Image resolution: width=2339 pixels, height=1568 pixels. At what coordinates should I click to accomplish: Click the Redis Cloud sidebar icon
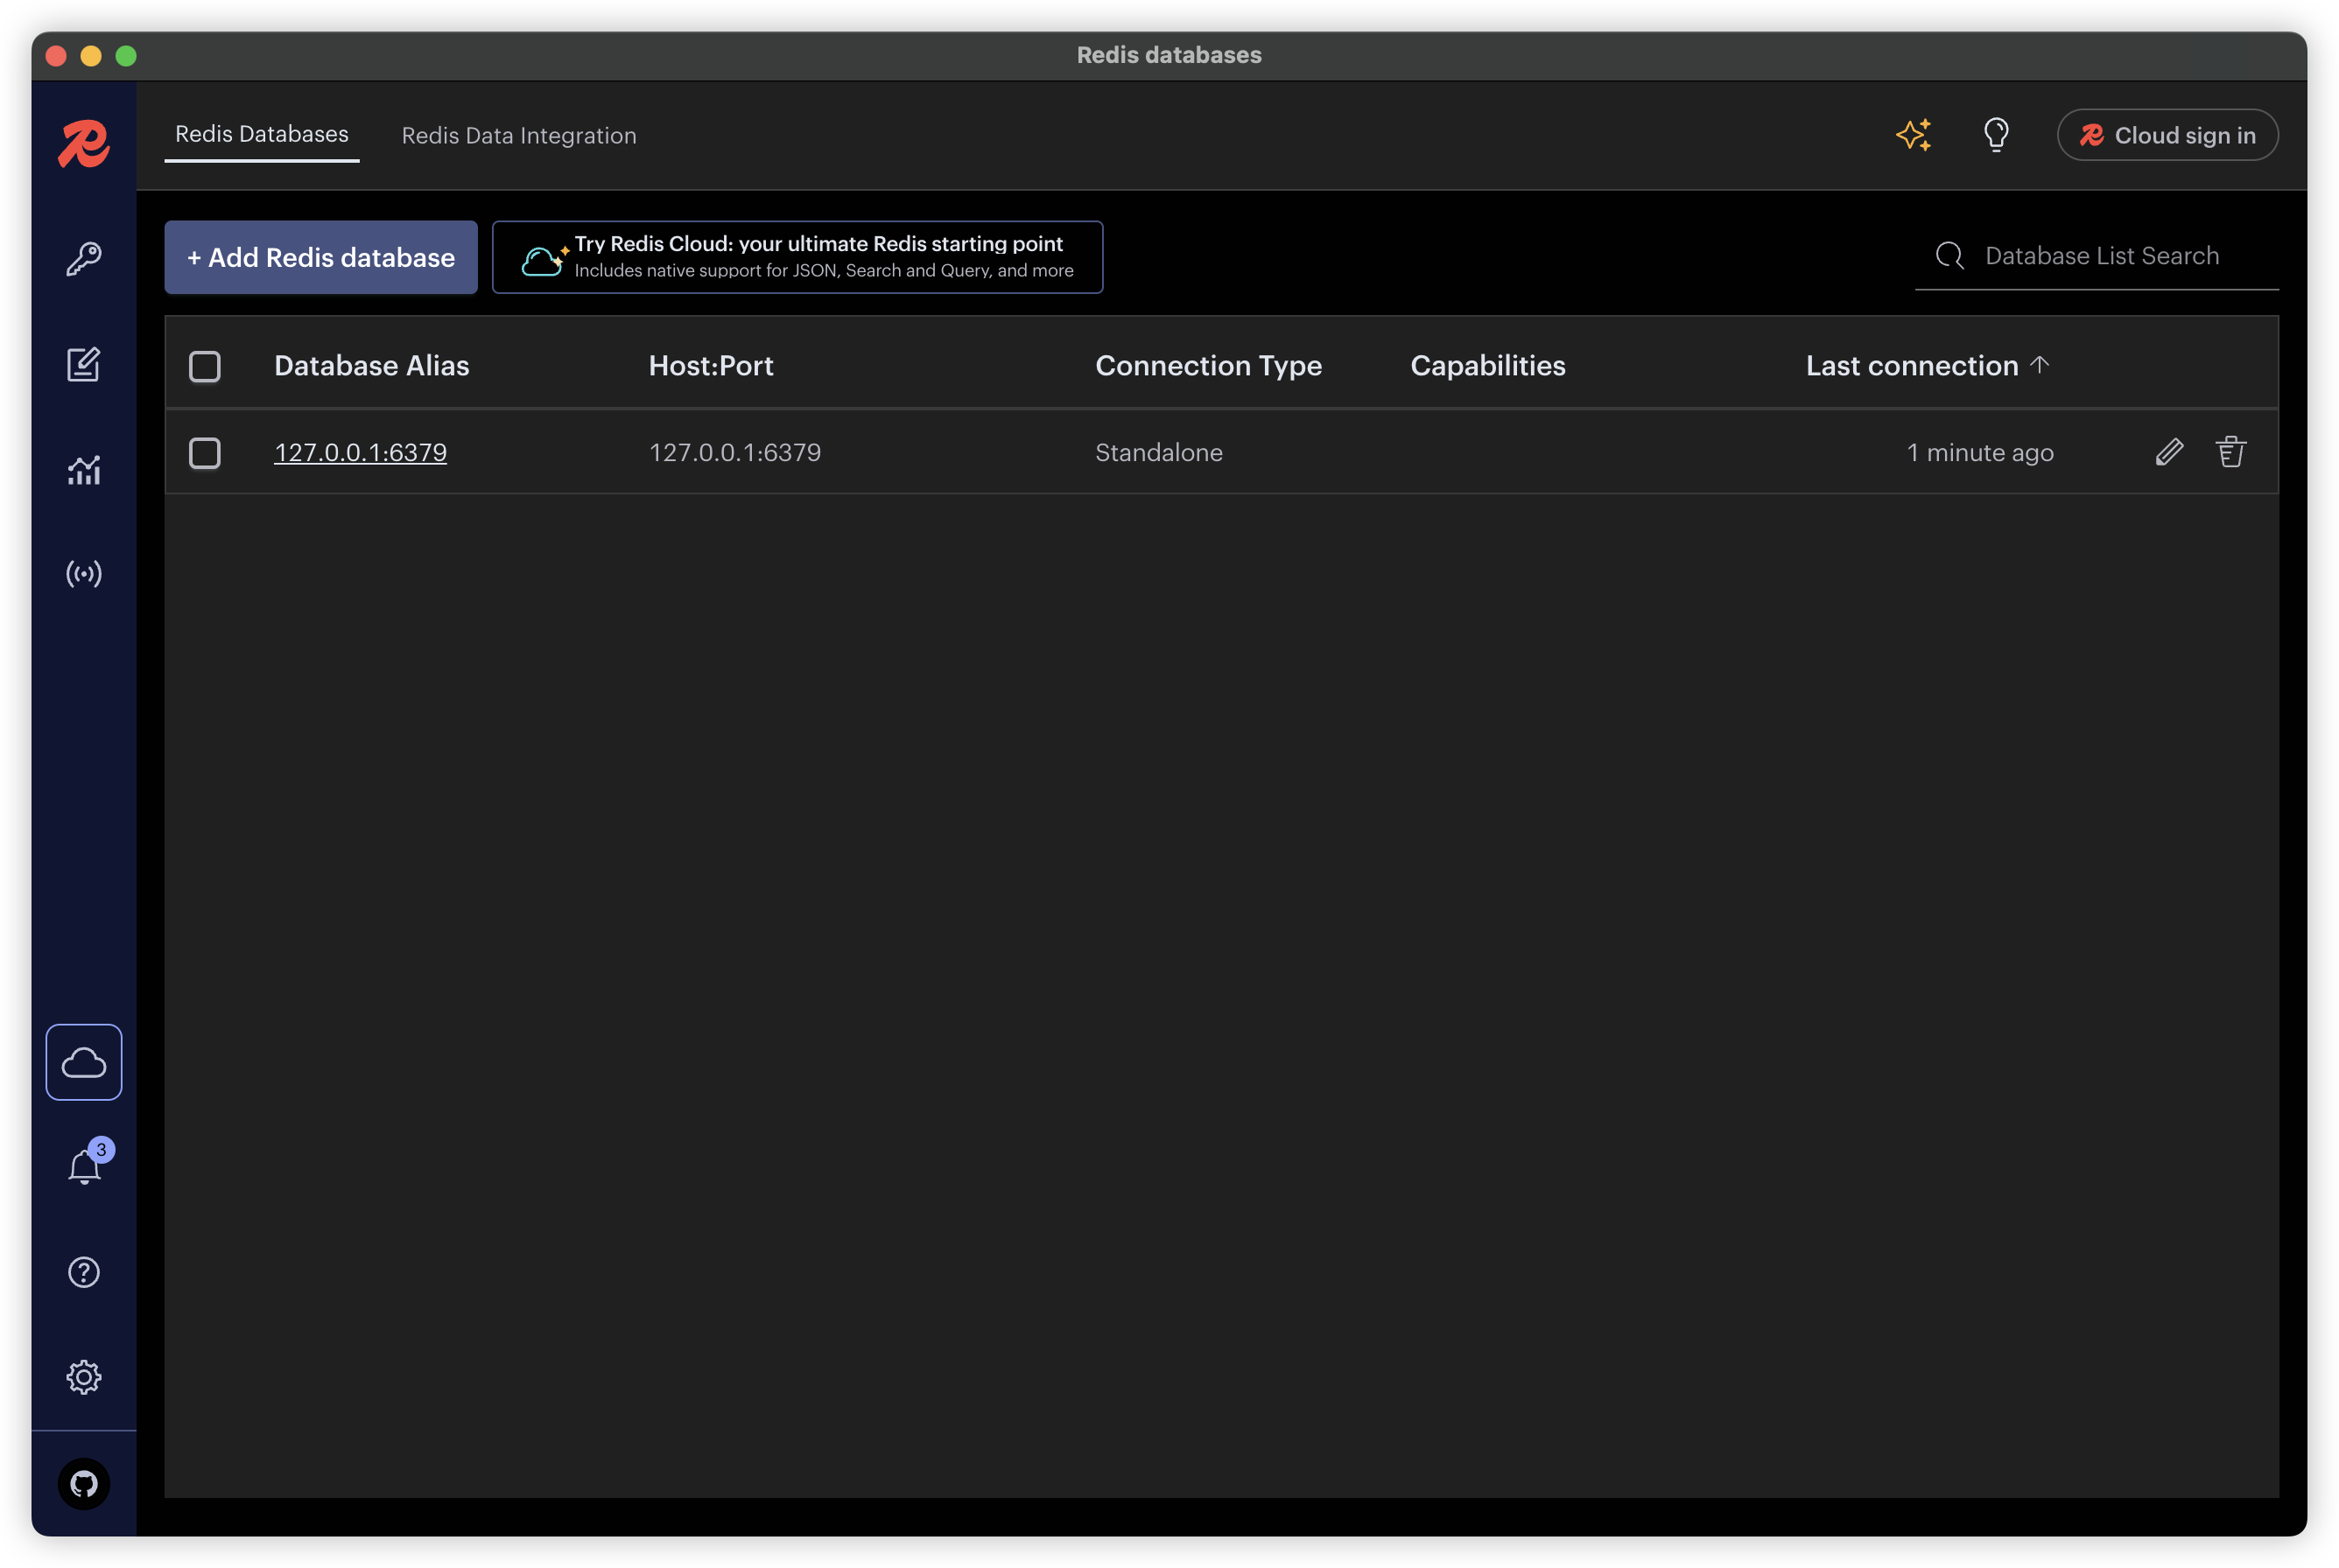coord(84,1062)
